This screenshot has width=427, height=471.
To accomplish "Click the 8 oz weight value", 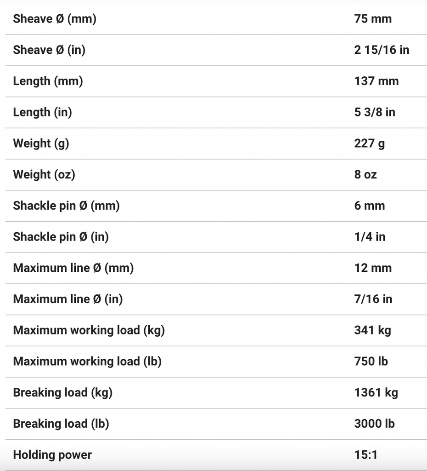I will tap(365, 174).
